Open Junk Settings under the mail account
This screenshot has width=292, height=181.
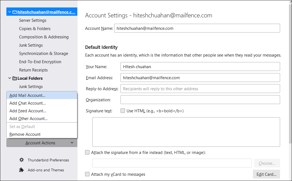tap(31, 45)
